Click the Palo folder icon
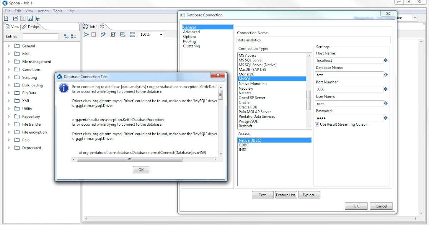The width and height of the screenshot is (429, 225). 17,140
